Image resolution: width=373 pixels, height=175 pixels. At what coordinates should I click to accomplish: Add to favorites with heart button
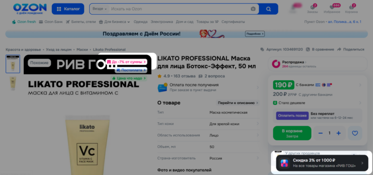pyautogui.click(x=355, y=133)
